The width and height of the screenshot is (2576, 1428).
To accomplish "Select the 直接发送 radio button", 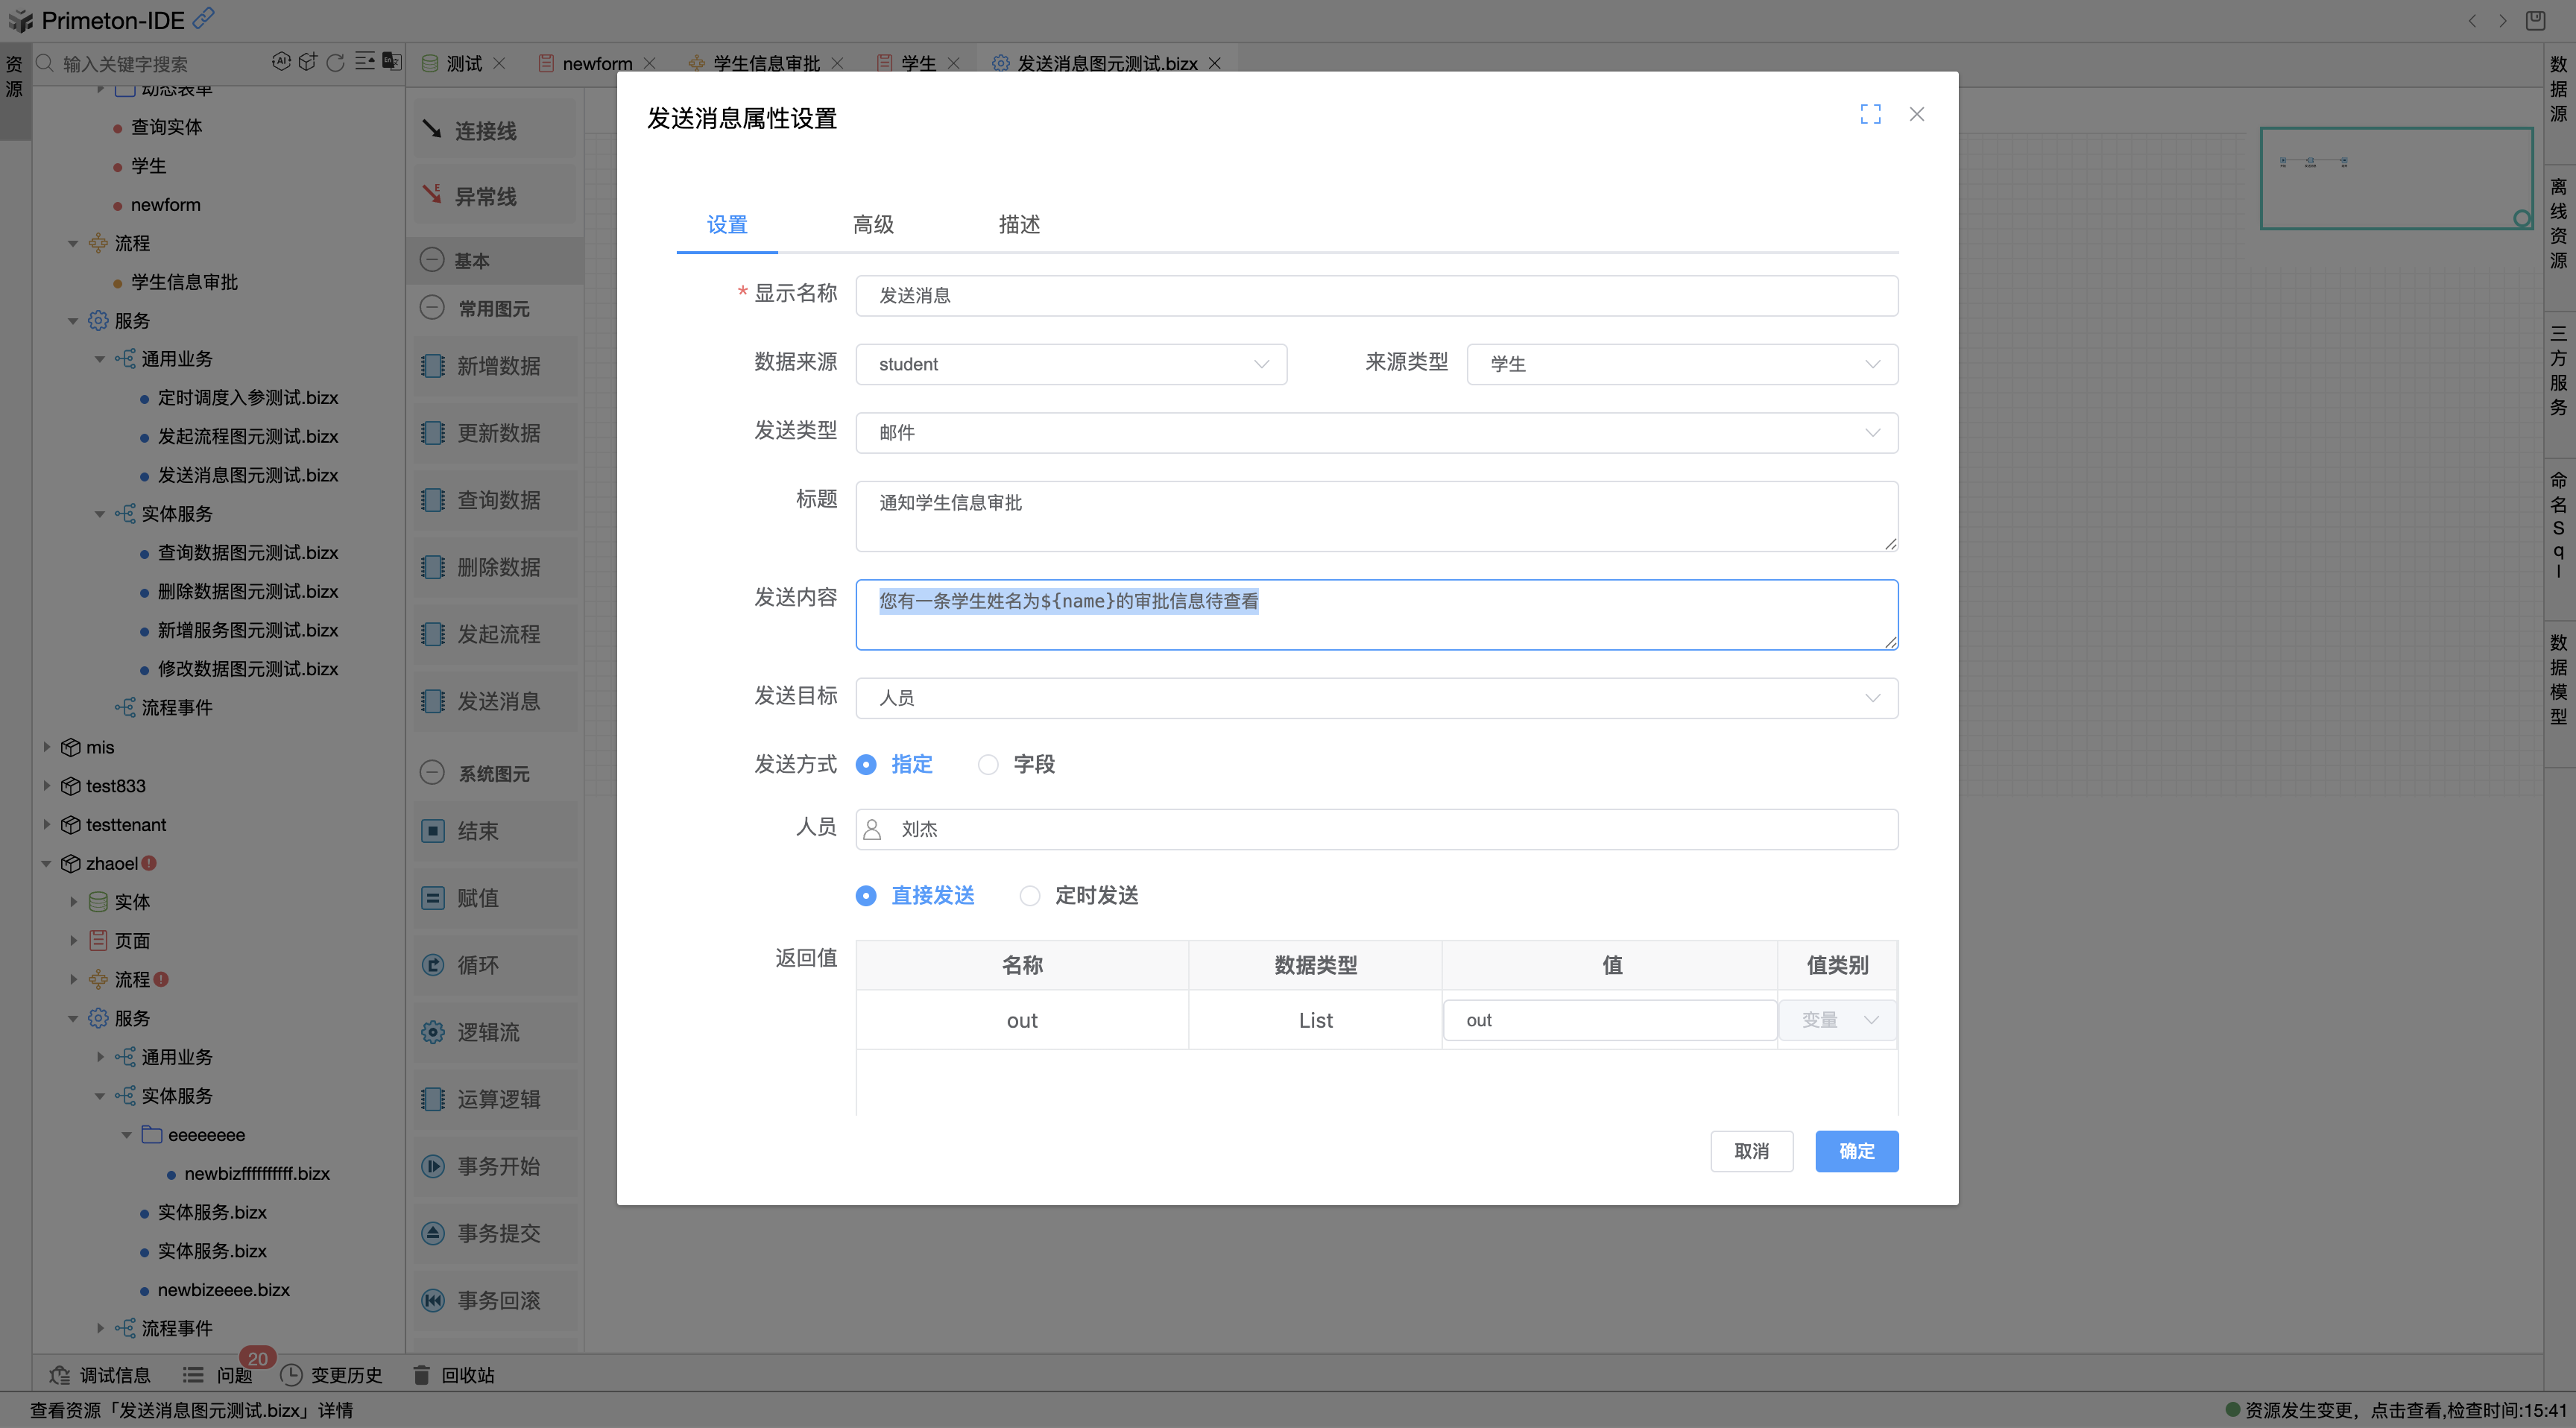I will coord(866,895).
